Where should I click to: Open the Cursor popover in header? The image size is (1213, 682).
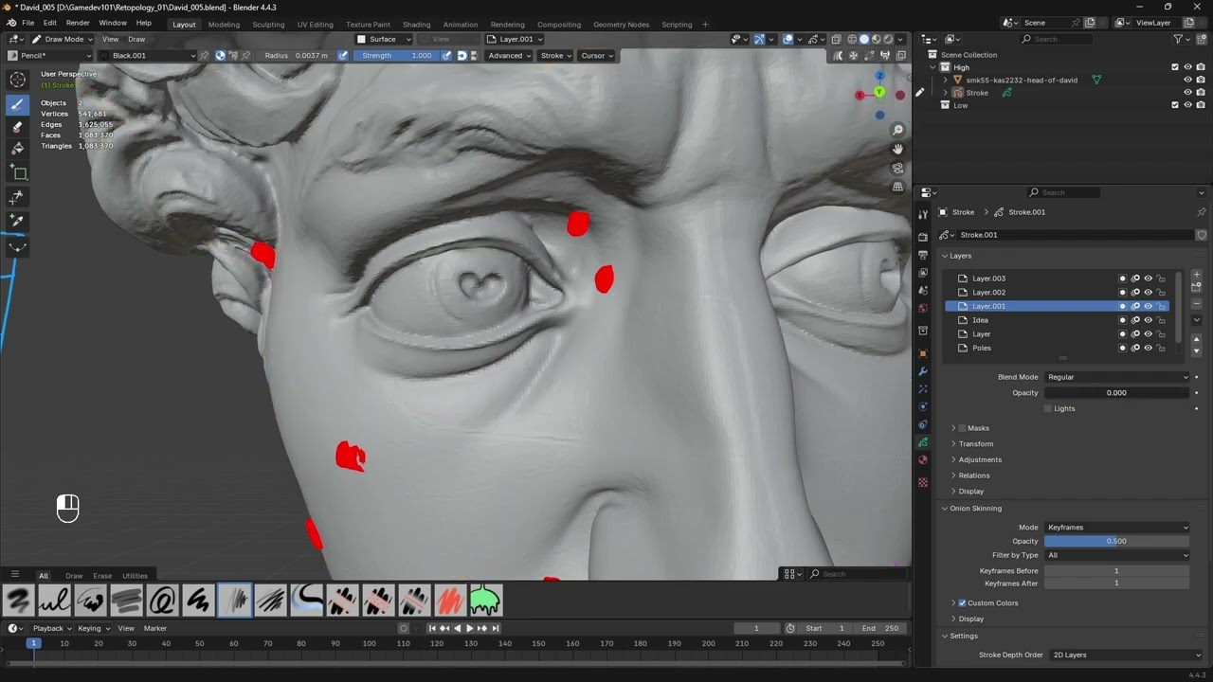[597, 55]
